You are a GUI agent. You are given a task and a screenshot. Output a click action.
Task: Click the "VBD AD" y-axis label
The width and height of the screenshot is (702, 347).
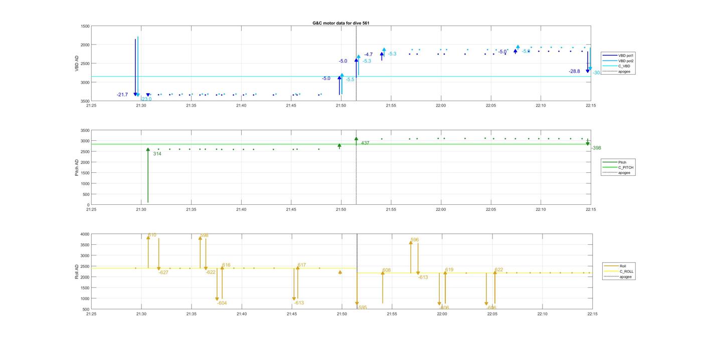pos(77,63)
